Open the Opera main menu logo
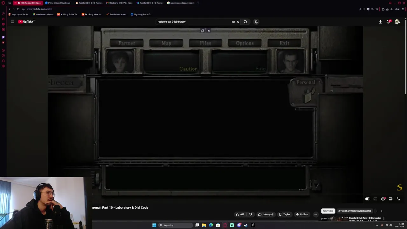 3,3
